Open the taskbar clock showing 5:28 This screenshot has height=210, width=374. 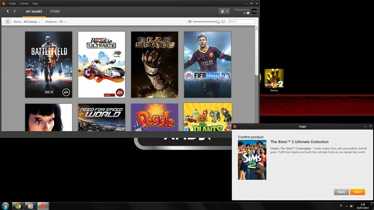363,206
